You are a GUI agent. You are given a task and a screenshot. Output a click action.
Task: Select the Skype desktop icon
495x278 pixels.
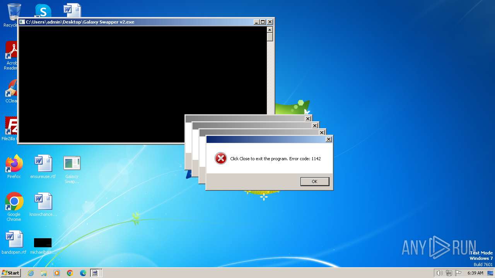[43, 11]
